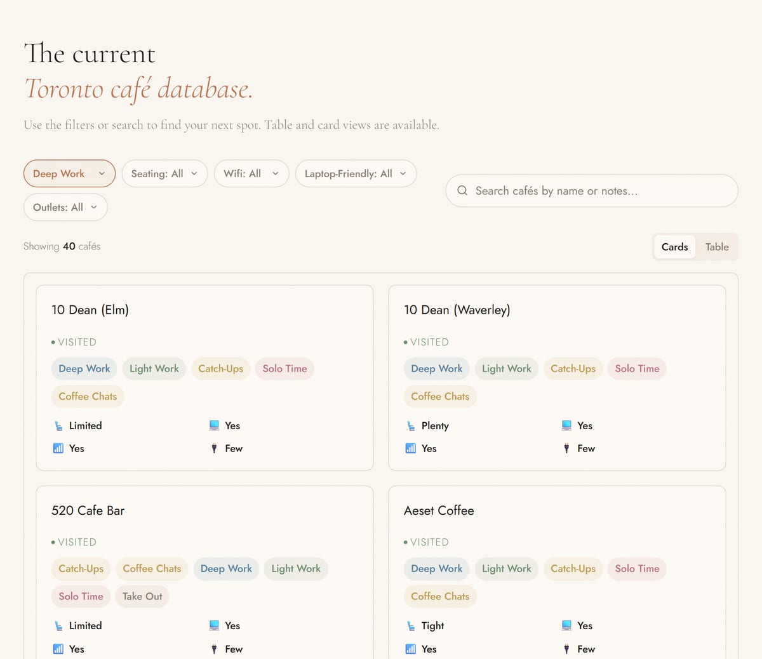Open the 10 Dean (Waverley) café title
Image resolution: width=762 pixels, height=659 pixels.
click(x=457, y=310)
